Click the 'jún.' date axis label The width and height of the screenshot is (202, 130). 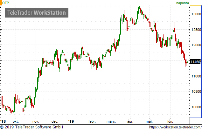170,121
